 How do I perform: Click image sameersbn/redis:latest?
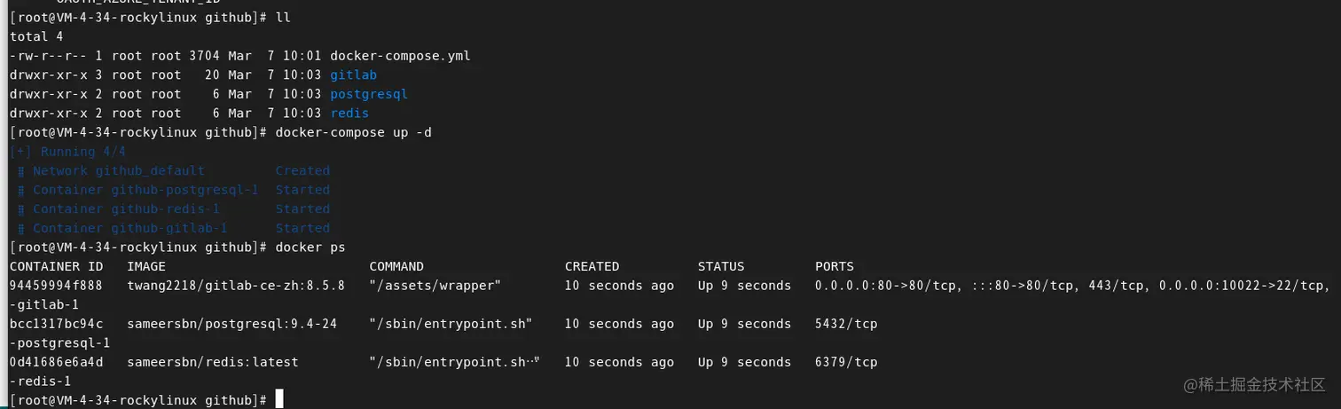tap(213, 362)
